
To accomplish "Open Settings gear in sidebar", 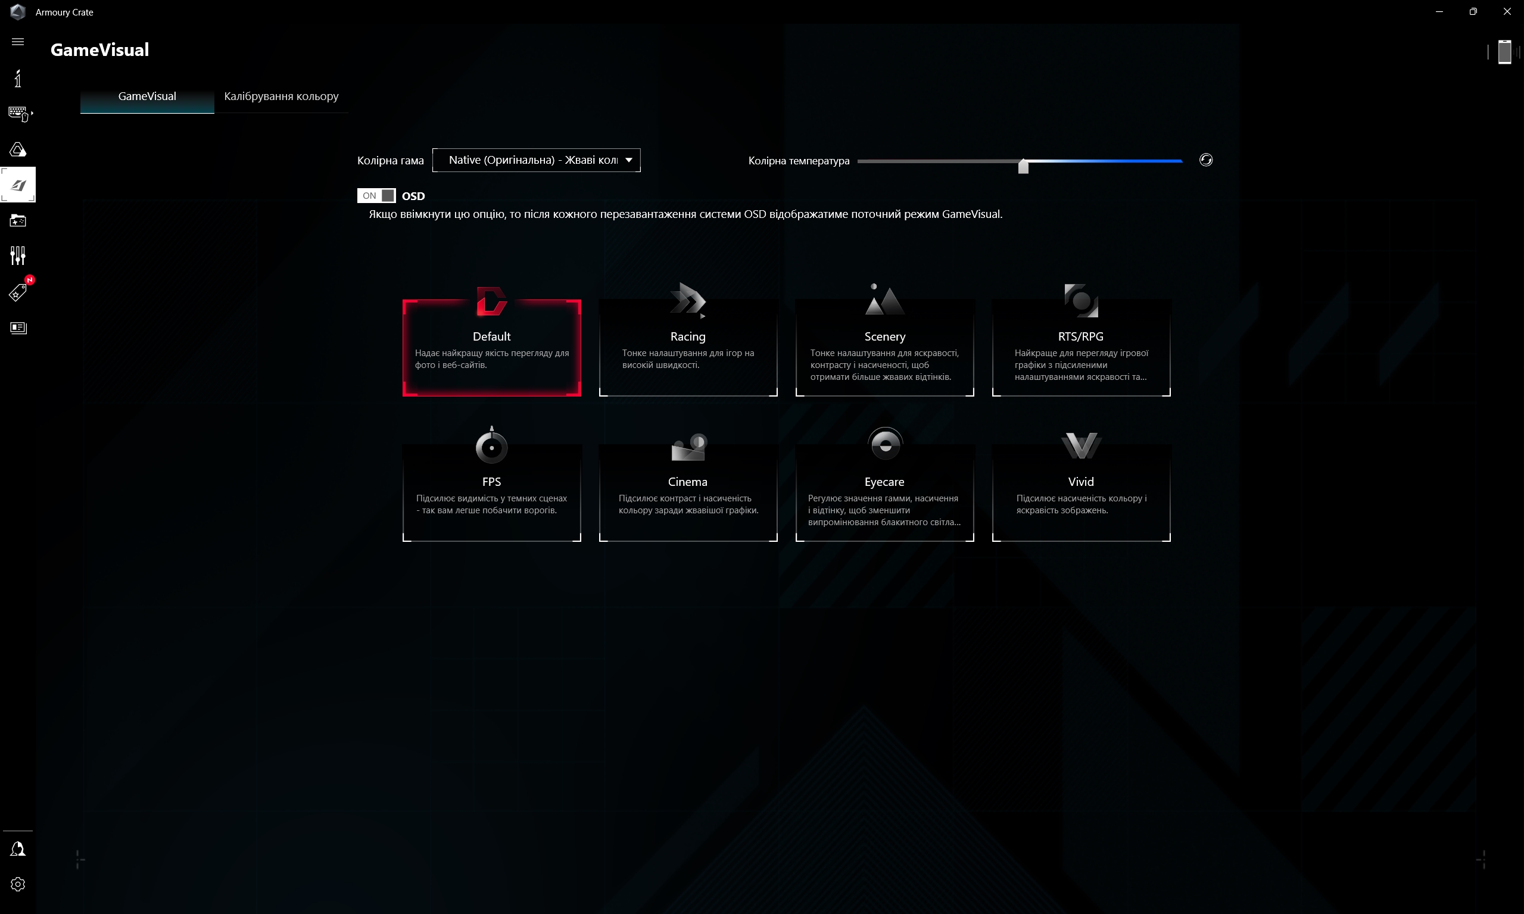I will coord(18,884).
